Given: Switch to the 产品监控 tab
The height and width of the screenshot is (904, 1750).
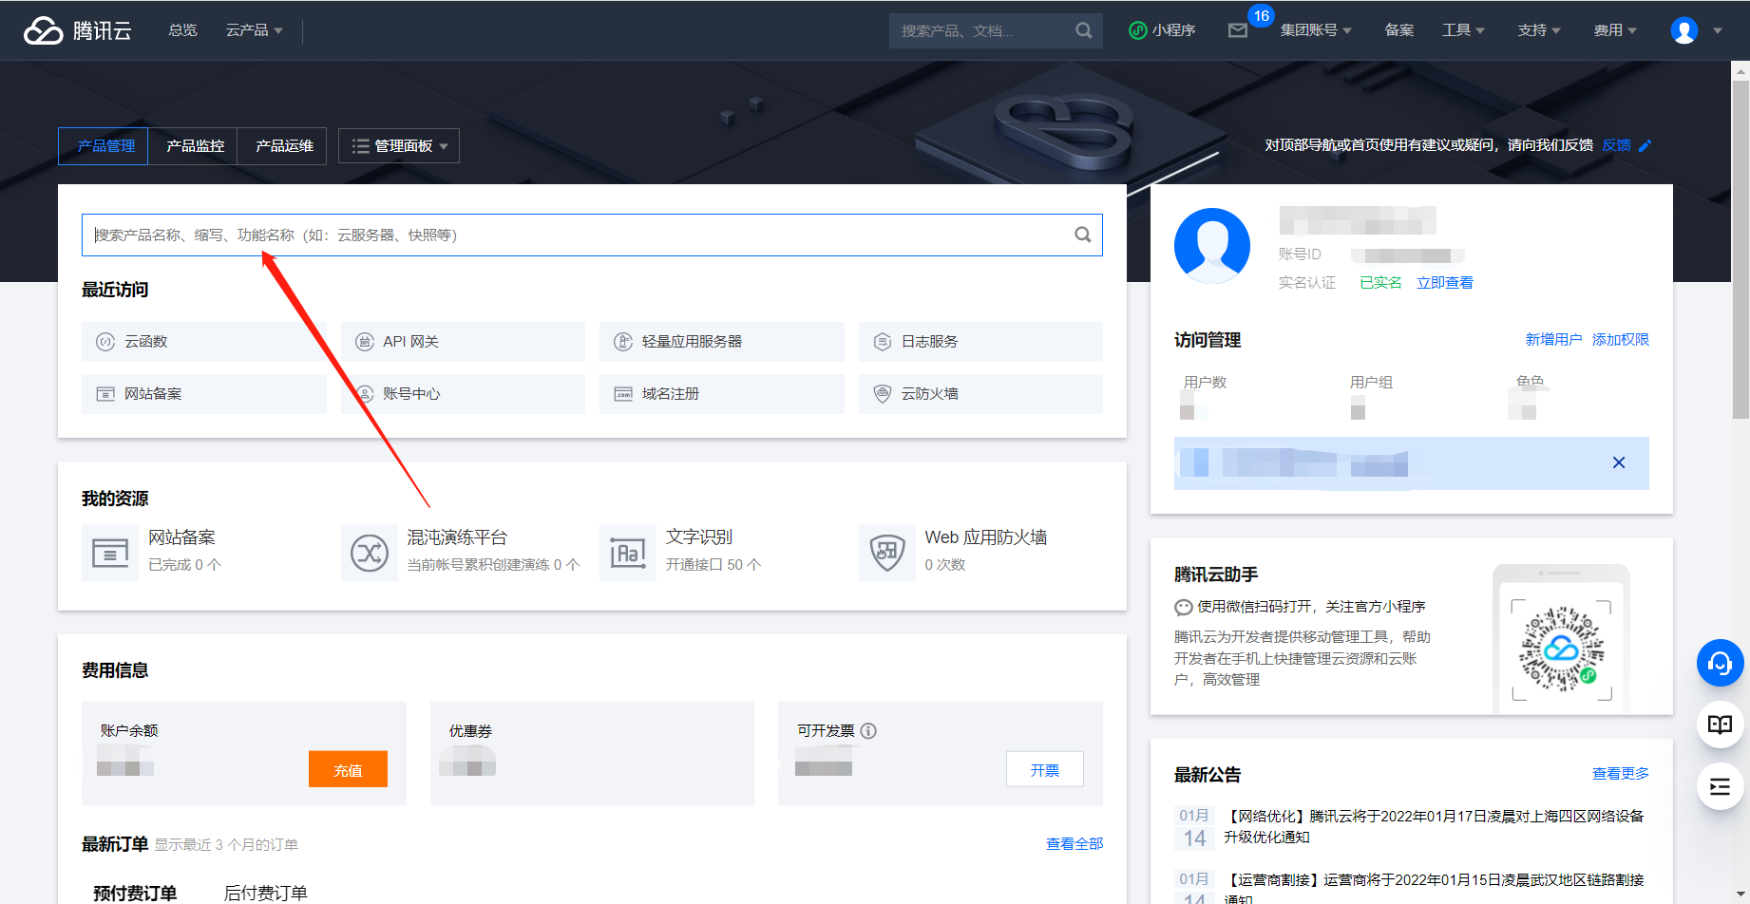Looking at the screenshot, I should coord(193,145).
